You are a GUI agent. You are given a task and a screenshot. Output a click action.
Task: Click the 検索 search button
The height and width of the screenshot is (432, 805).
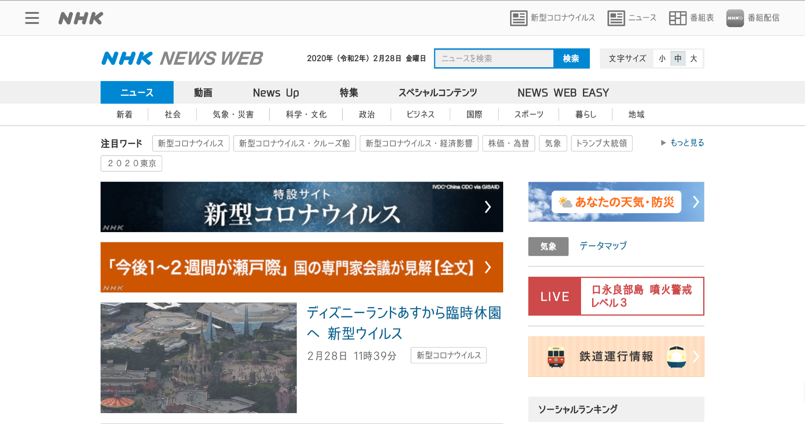point(571,58)
